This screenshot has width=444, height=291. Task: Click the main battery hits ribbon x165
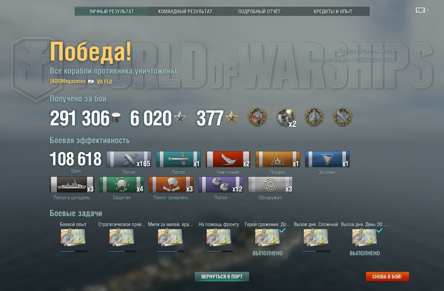tap(129, 159)
